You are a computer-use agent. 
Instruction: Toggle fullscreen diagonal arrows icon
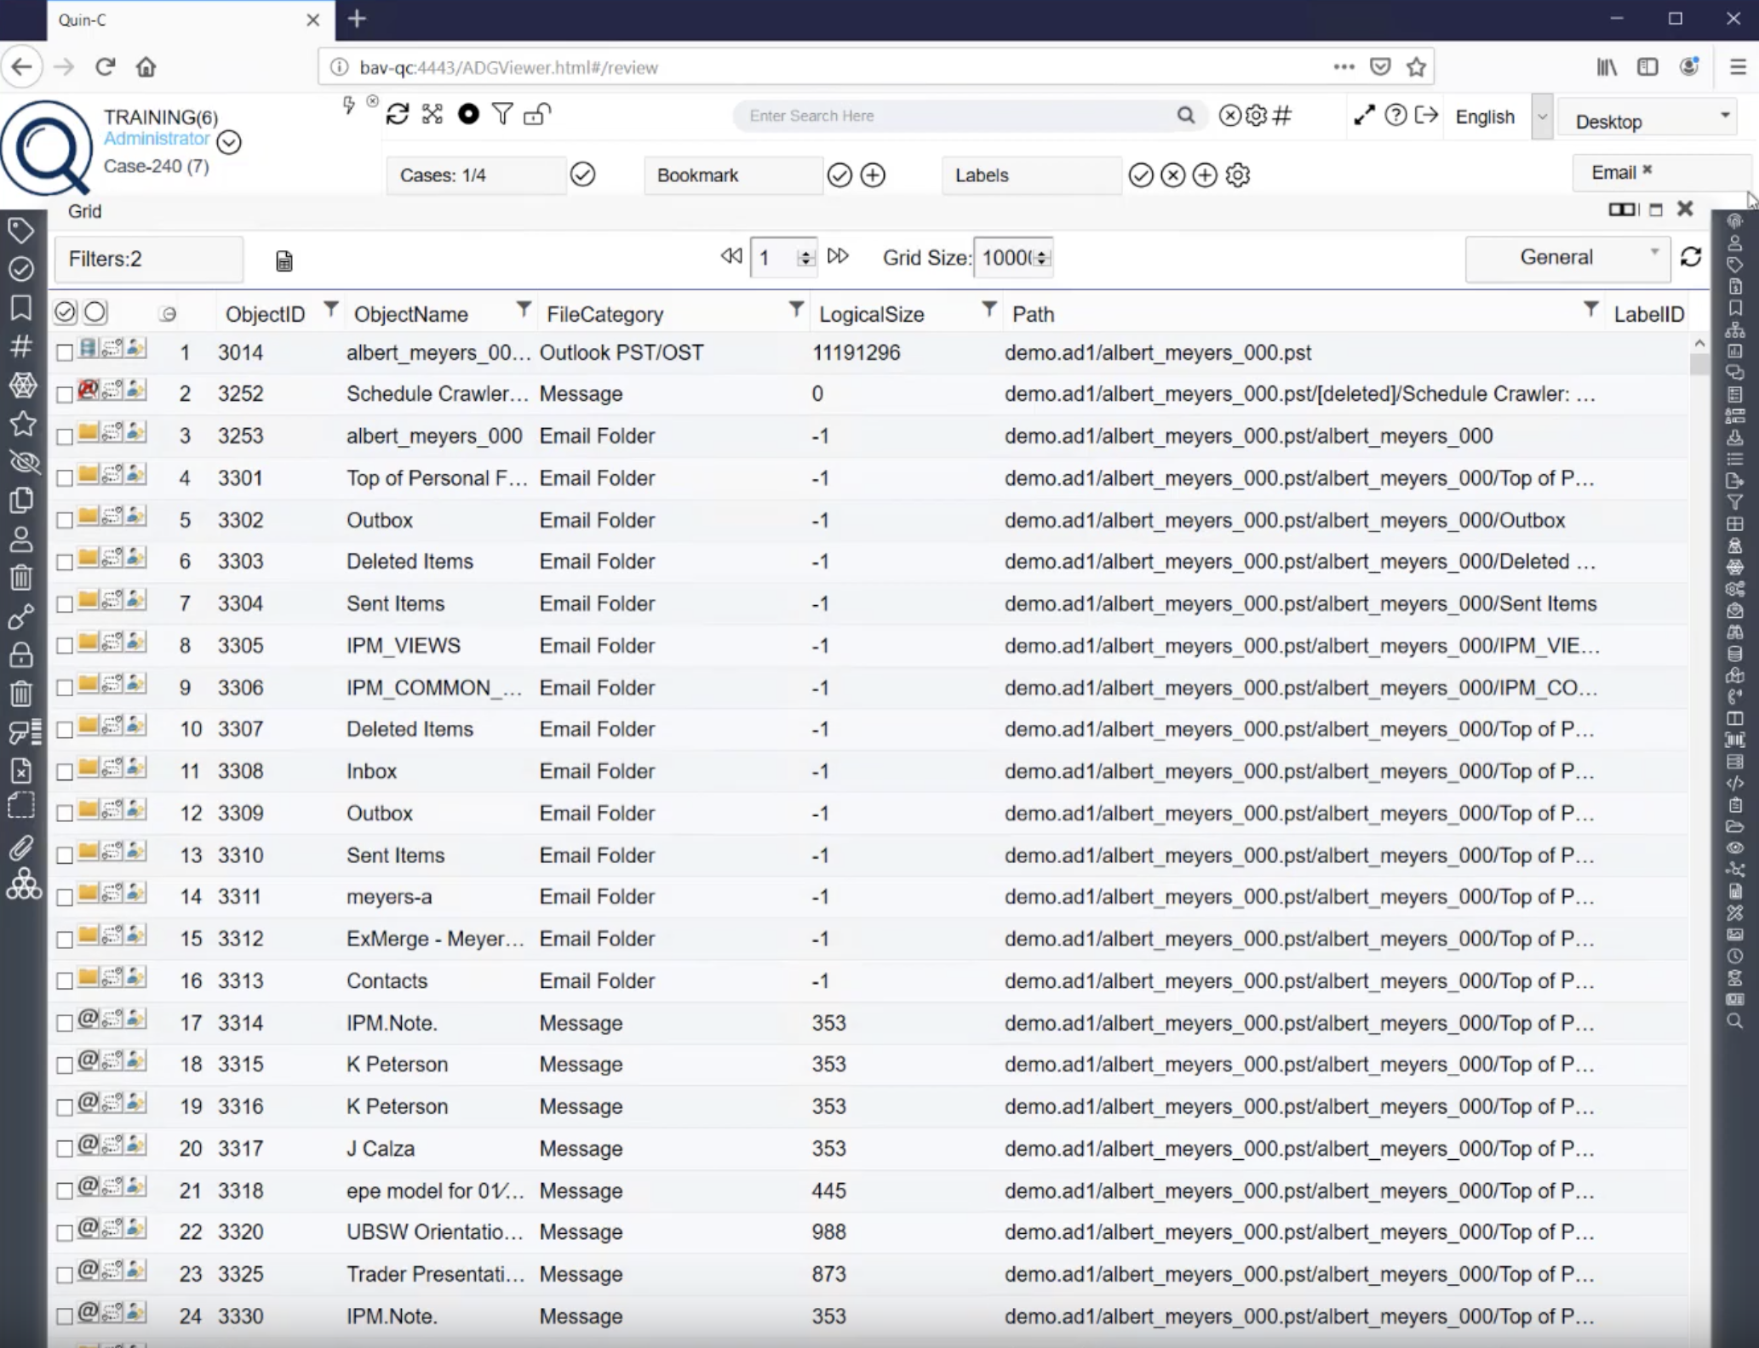[x=1364, y=115]
